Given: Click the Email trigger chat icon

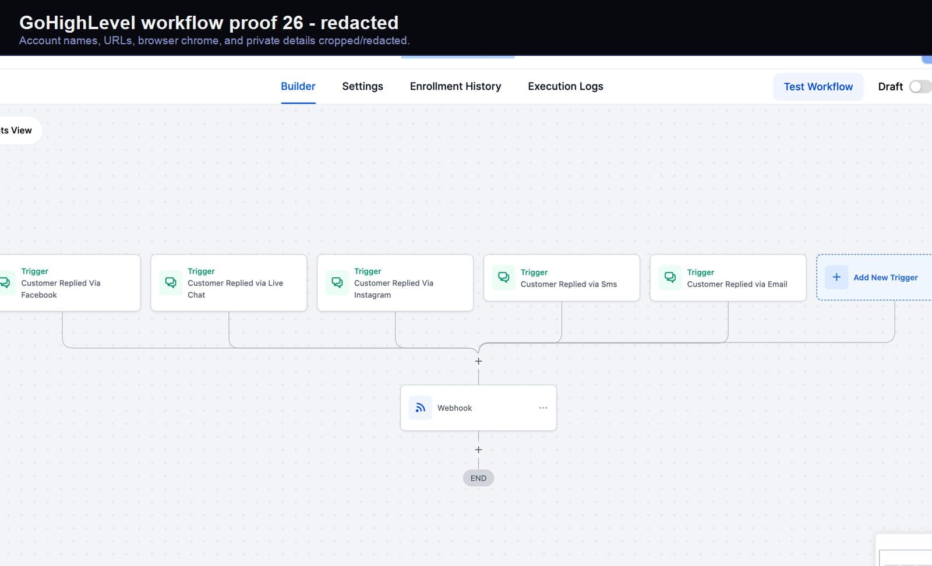Looking at the screenshot, I should (670, 278).
